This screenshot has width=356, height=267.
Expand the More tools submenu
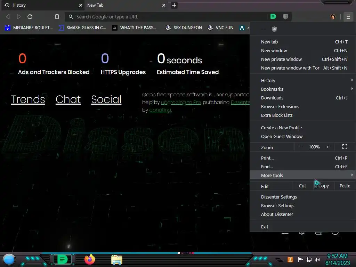click(x=303, y=175)
